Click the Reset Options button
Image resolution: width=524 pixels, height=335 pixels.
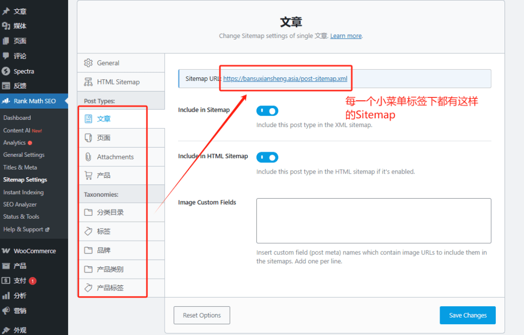point(202,315)
